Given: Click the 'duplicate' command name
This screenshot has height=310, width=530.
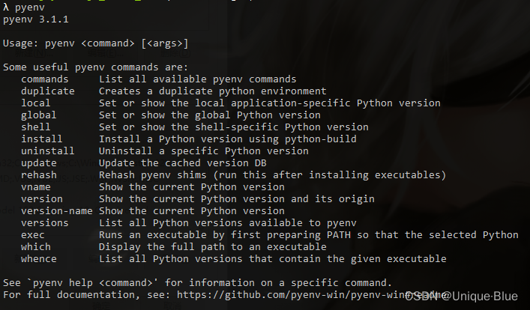Looking at the screenshot, I should tap(48, 91).
